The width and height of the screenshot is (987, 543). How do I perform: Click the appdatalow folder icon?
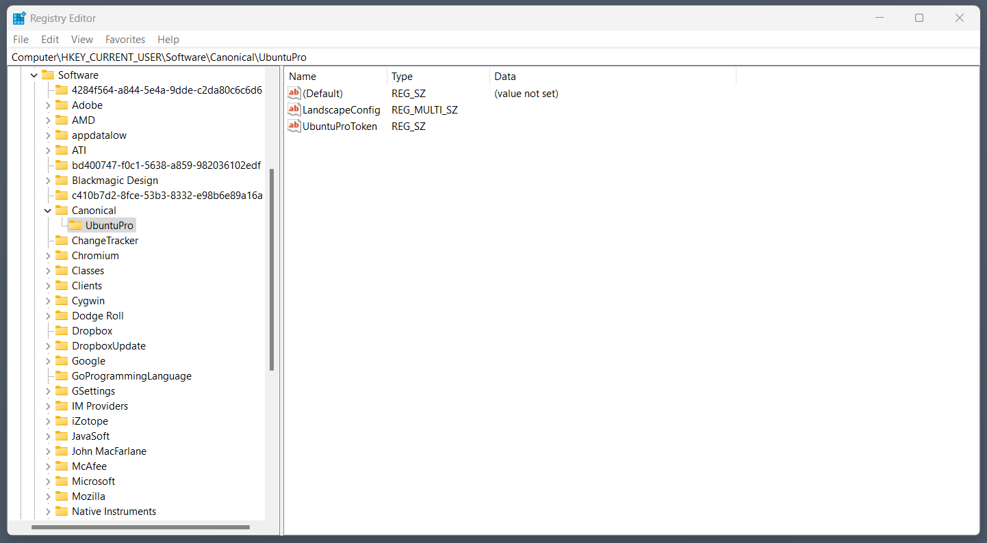pyautogui.click(x=62, y=135)
